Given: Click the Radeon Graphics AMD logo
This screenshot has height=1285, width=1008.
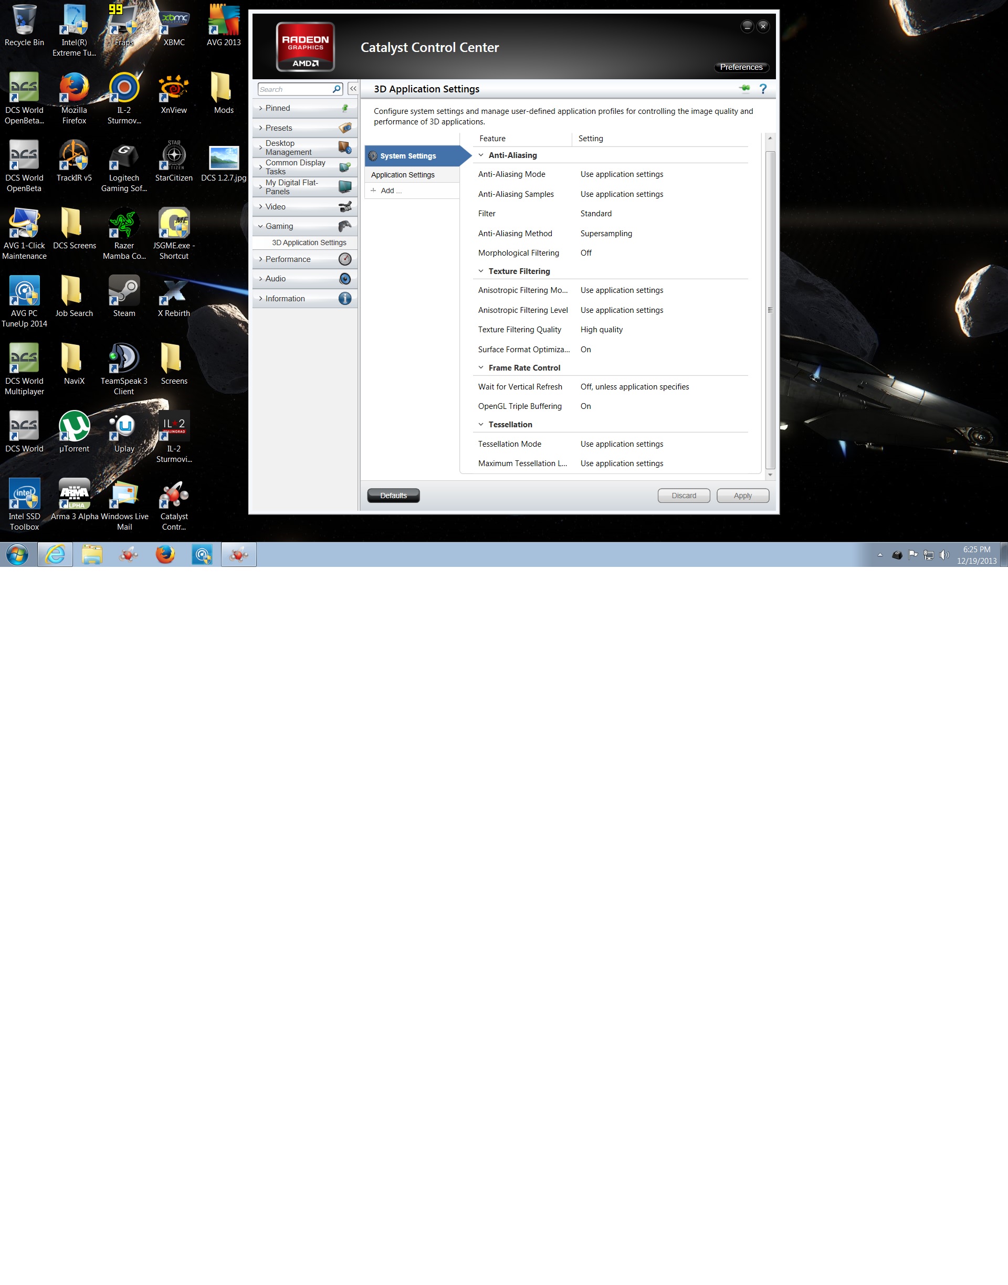Looking at the screenshot, I should point(306,47).
